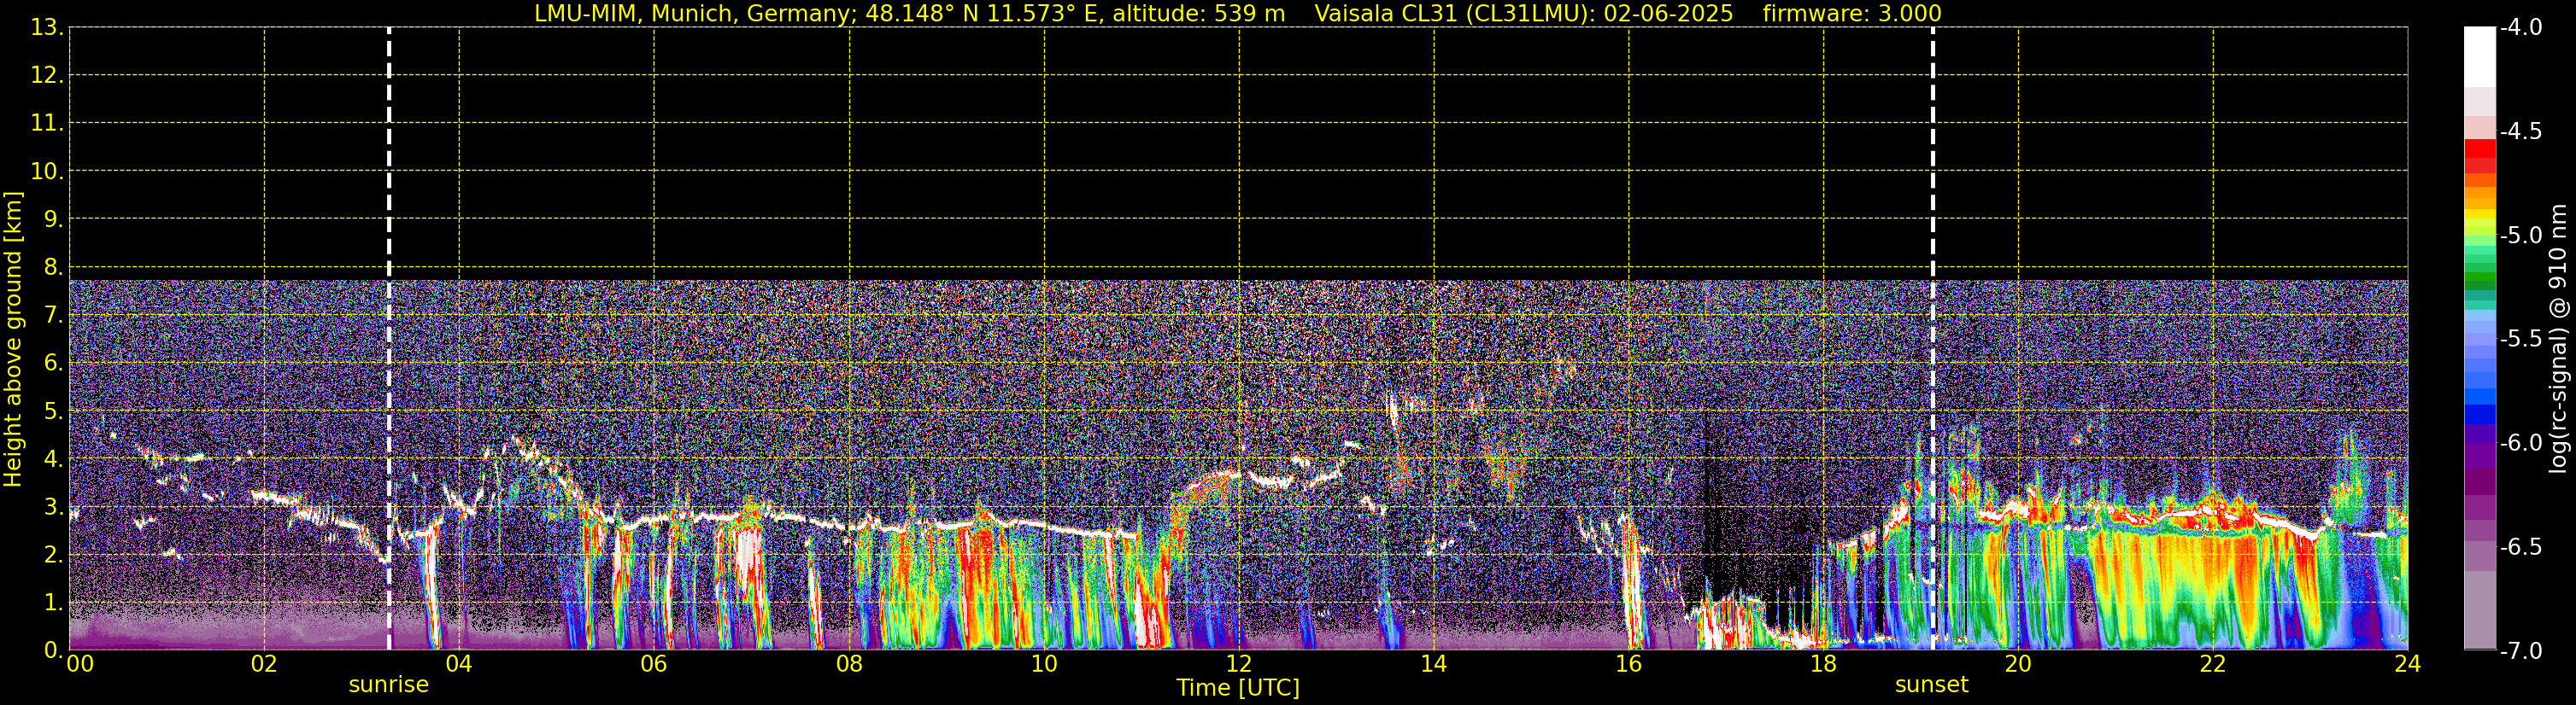
Task: Click the '4.' height tick label
Action: point(53,459)
